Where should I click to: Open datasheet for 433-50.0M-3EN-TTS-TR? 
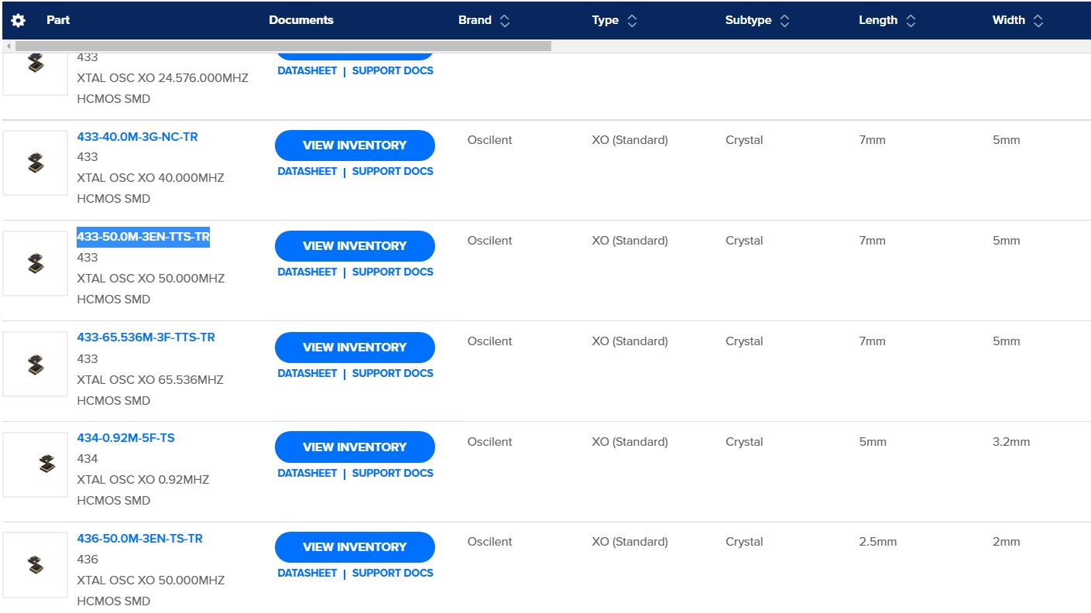[x=307, y=272]
